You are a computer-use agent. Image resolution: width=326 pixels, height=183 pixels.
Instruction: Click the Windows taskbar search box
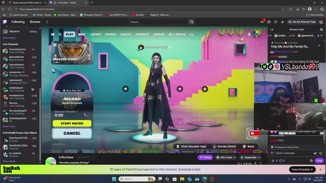coord(137,179)
